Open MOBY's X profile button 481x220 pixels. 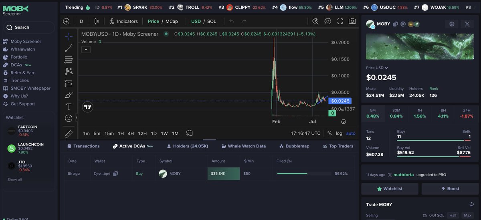coord(467,24)
